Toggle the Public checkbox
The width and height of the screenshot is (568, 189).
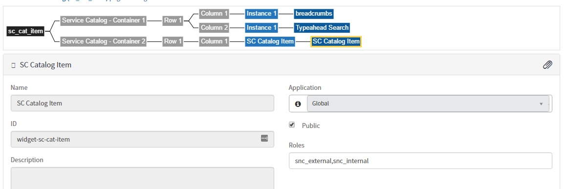tap(292, 125)
